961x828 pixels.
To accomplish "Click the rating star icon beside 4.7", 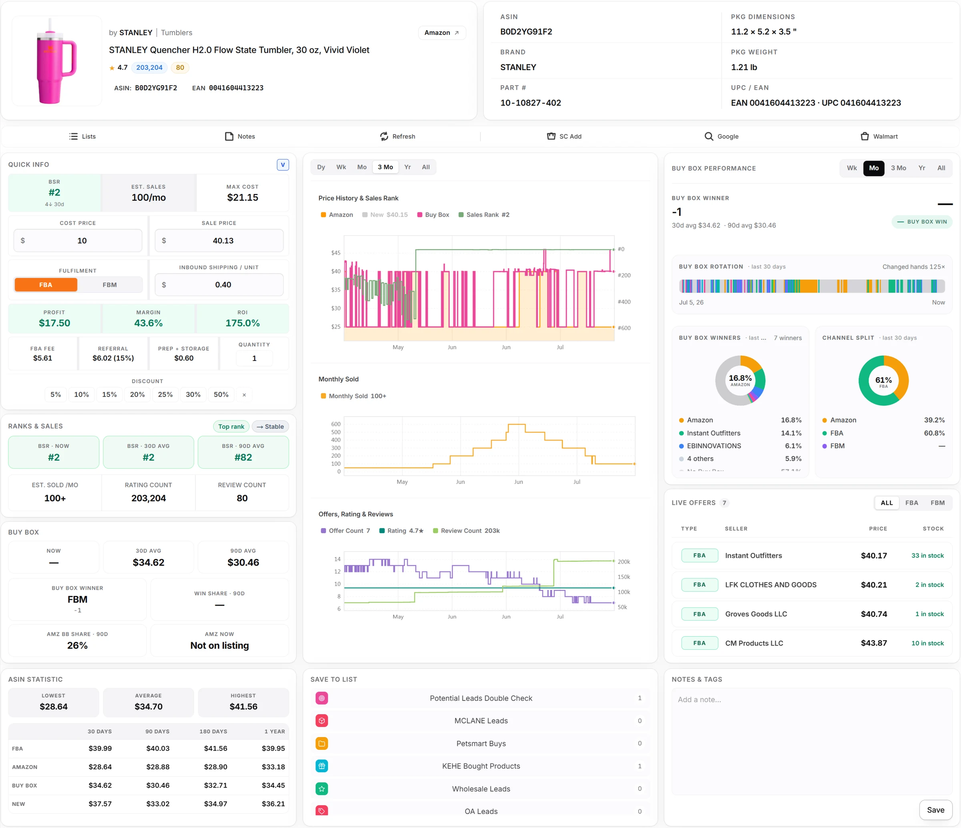I will [112, 68].
